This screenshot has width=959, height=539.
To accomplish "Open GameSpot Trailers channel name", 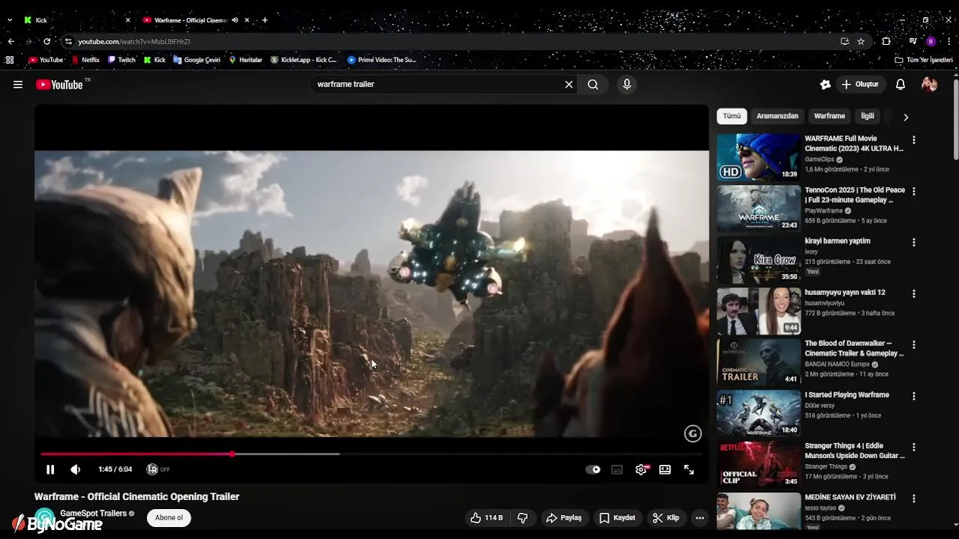I will [x=93, y=514].
